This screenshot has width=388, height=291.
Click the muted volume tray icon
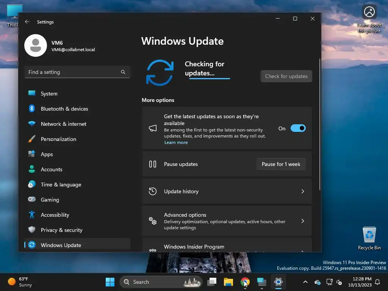339,282
